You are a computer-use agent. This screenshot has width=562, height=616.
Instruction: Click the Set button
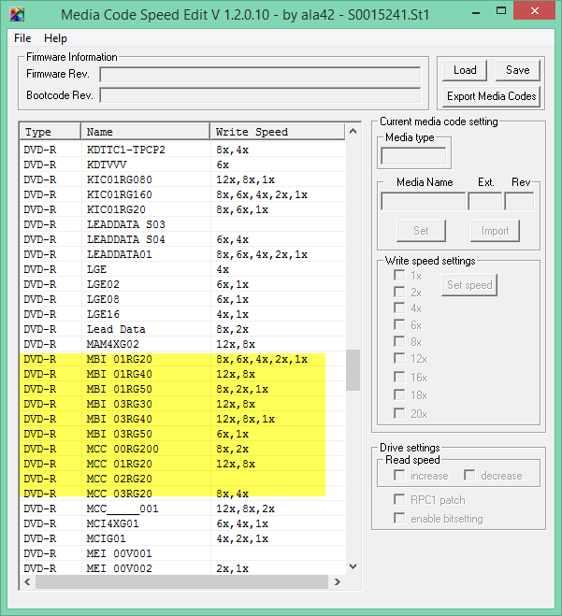tap(421, 231)
